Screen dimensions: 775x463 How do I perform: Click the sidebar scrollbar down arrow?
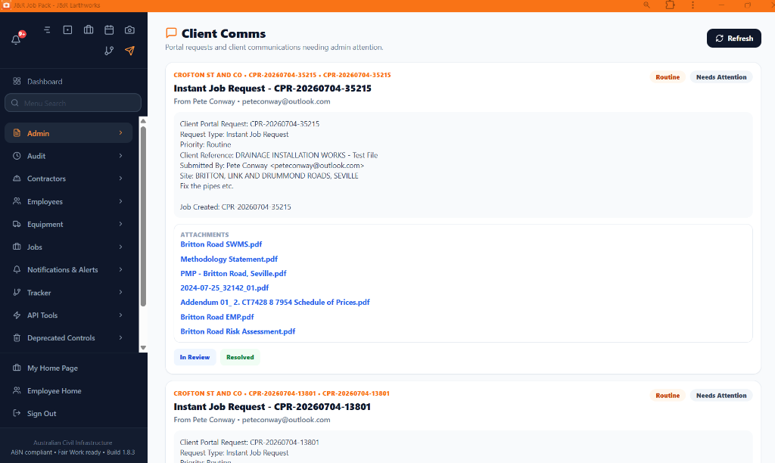click(x=143, y=347)
